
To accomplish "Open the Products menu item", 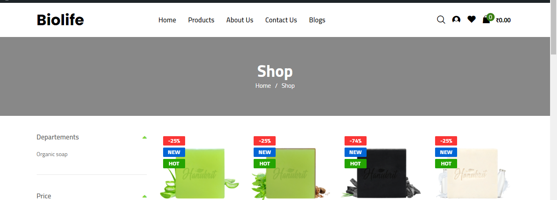I will tap(201, 20).
